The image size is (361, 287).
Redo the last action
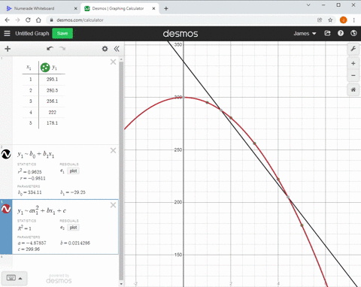coord(62,49)
